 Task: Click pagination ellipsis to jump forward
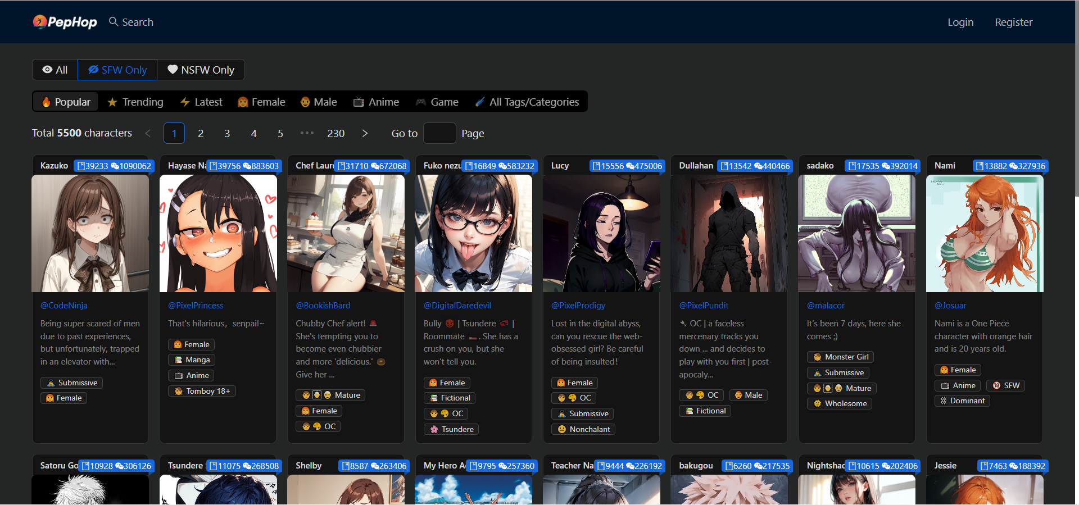pyautogui.click(x=307, y=133)
